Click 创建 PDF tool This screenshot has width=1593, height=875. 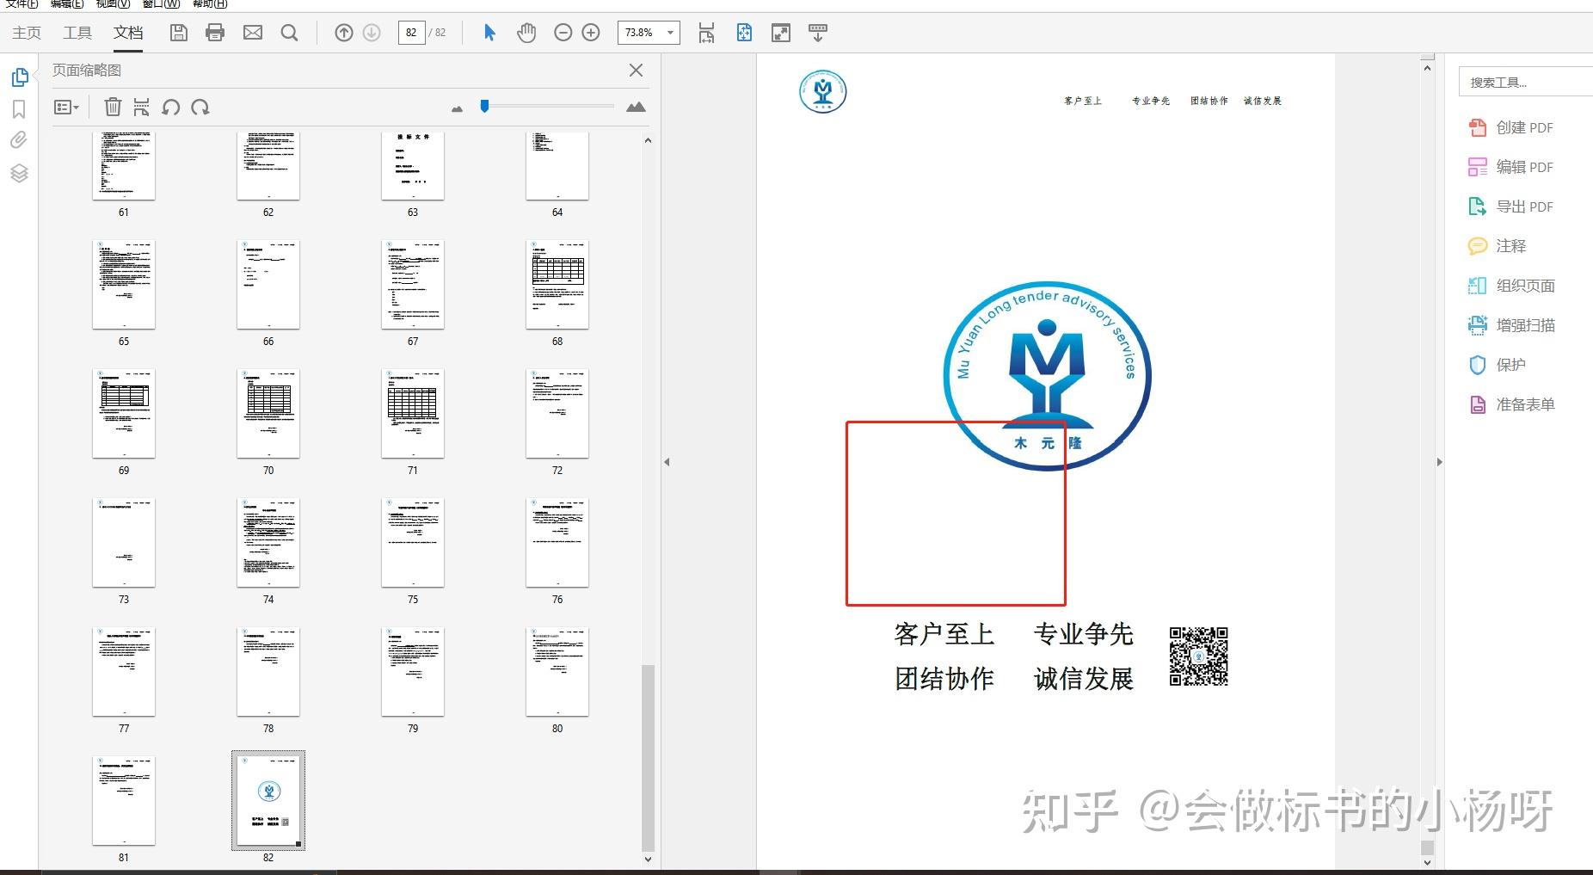pyautogui.click(x=1510, y=127)
